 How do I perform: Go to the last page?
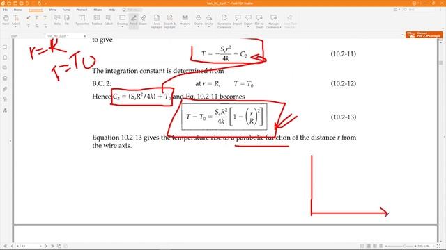pos(52,246)
